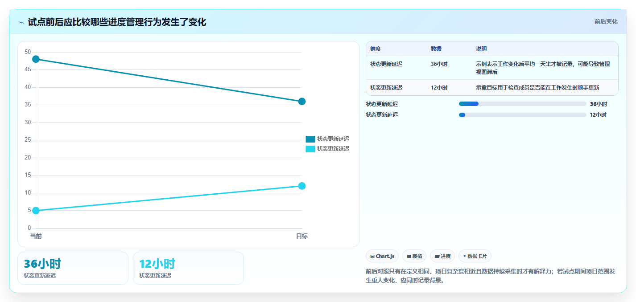The width and height of the screenshot is (636, 302).
Task: Click the 12小时 table cell
Action: (439, 88)
